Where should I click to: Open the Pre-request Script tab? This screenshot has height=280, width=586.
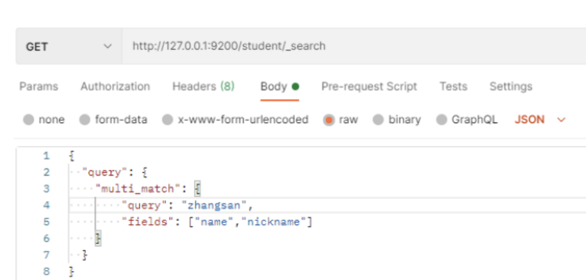369,86
